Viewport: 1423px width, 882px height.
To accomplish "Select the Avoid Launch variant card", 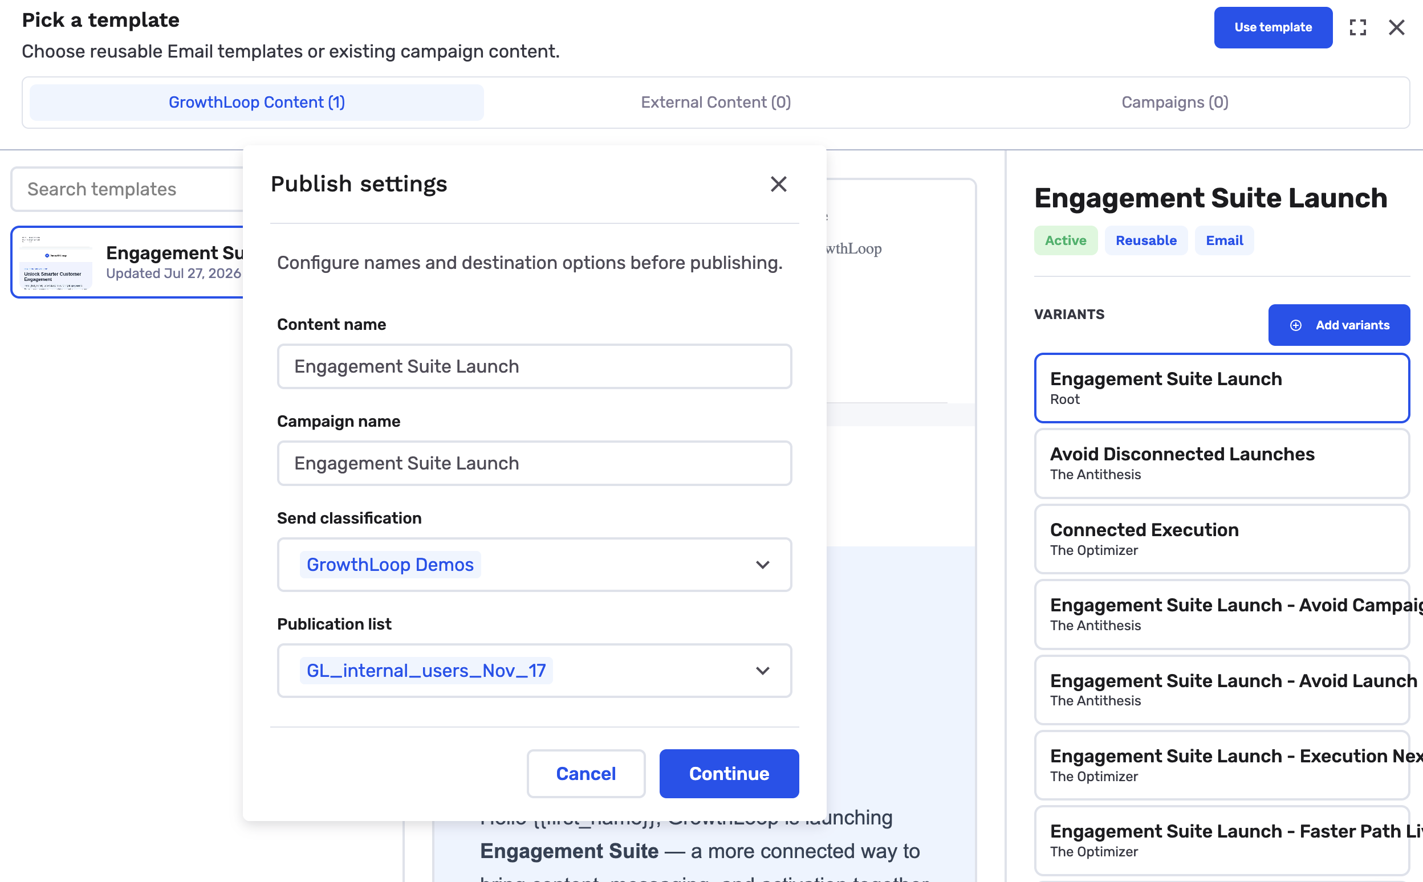I will pyautogui.click(x=1222, y=689).
